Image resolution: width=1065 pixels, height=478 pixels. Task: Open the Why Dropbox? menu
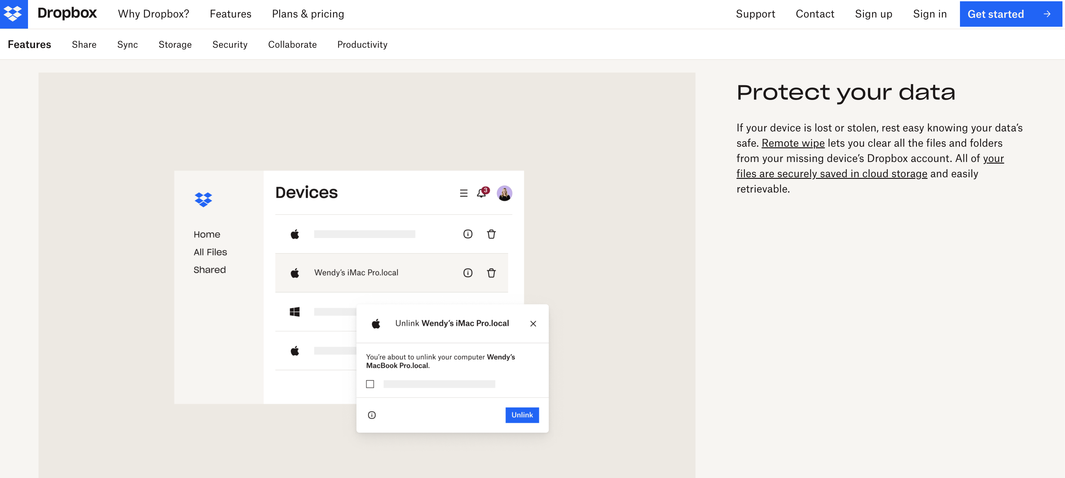(153, 14)
